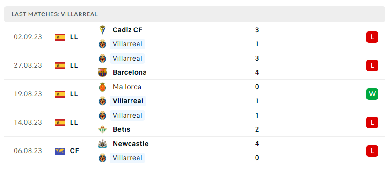The width and height of the screenshot is (387, 169).
Task: Click the Cadiz CF club crest
Action: pyautogui.click(x=102, y=30)
